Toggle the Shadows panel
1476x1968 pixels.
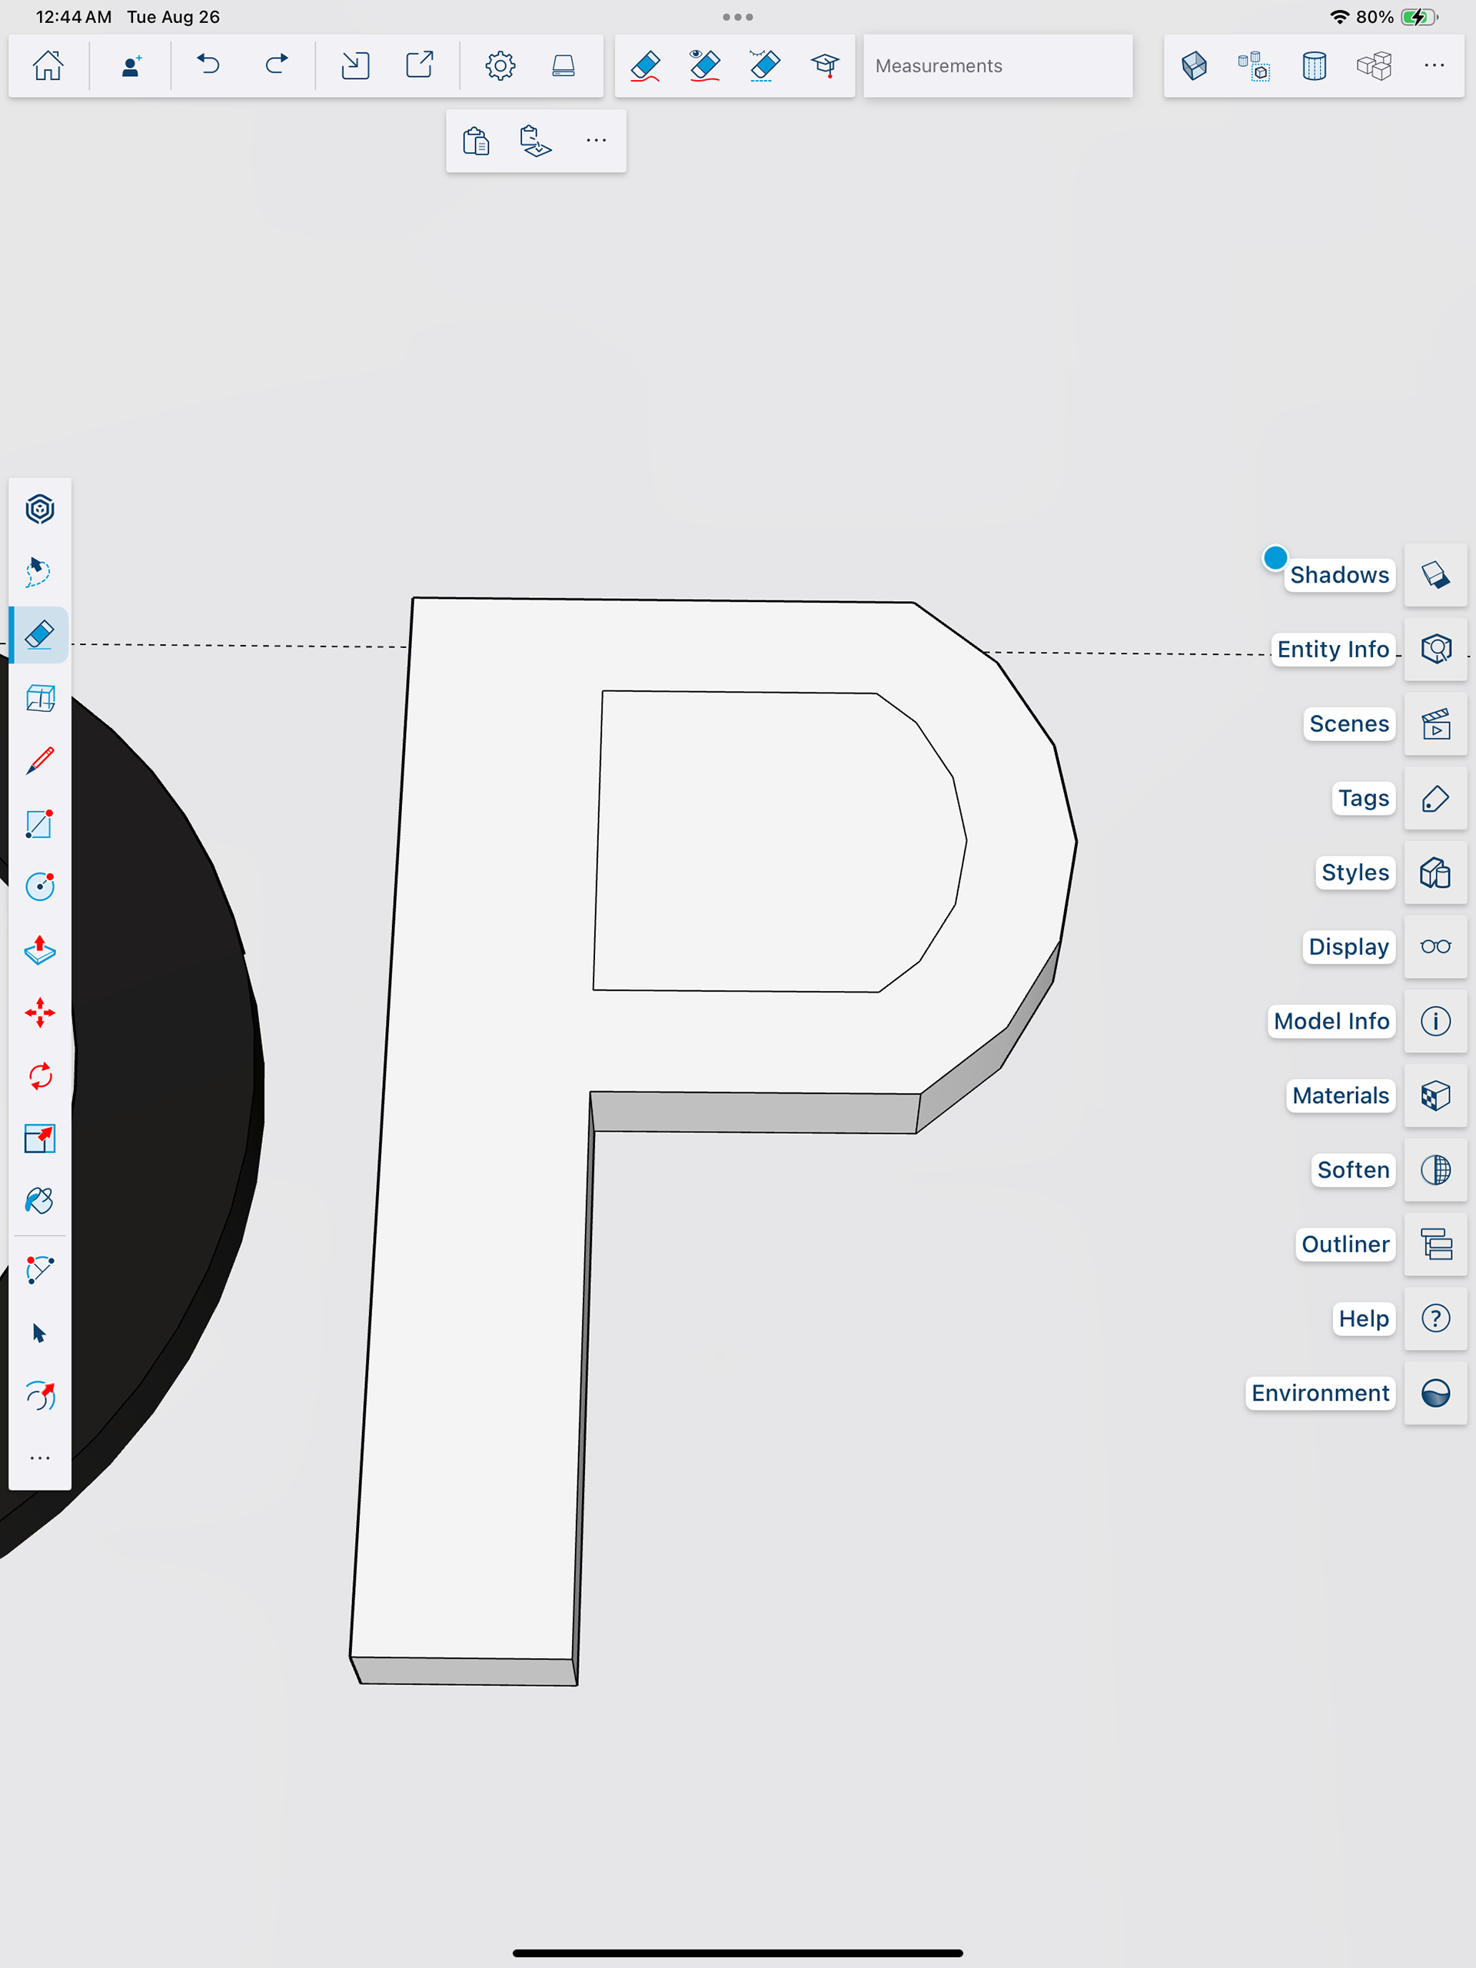1434,575
